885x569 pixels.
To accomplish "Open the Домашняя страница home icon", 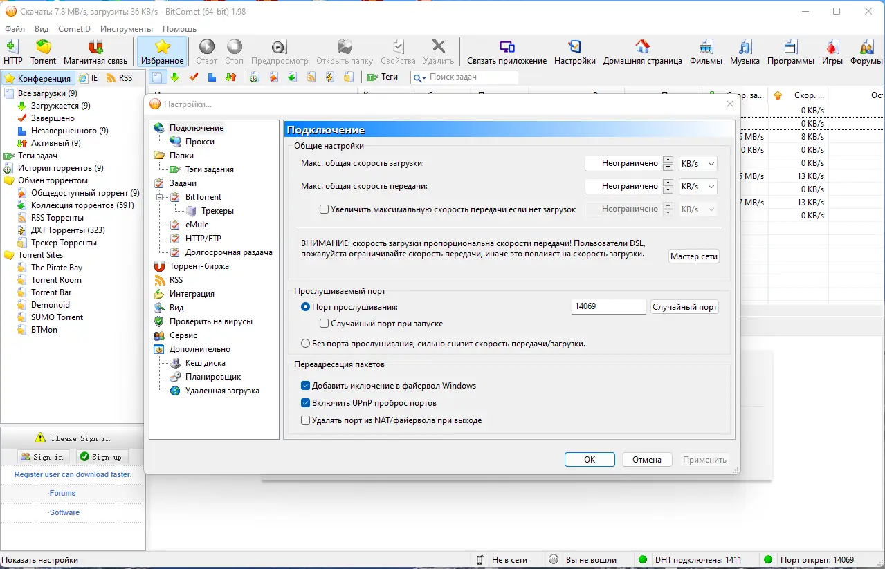I will coord(642,52).
